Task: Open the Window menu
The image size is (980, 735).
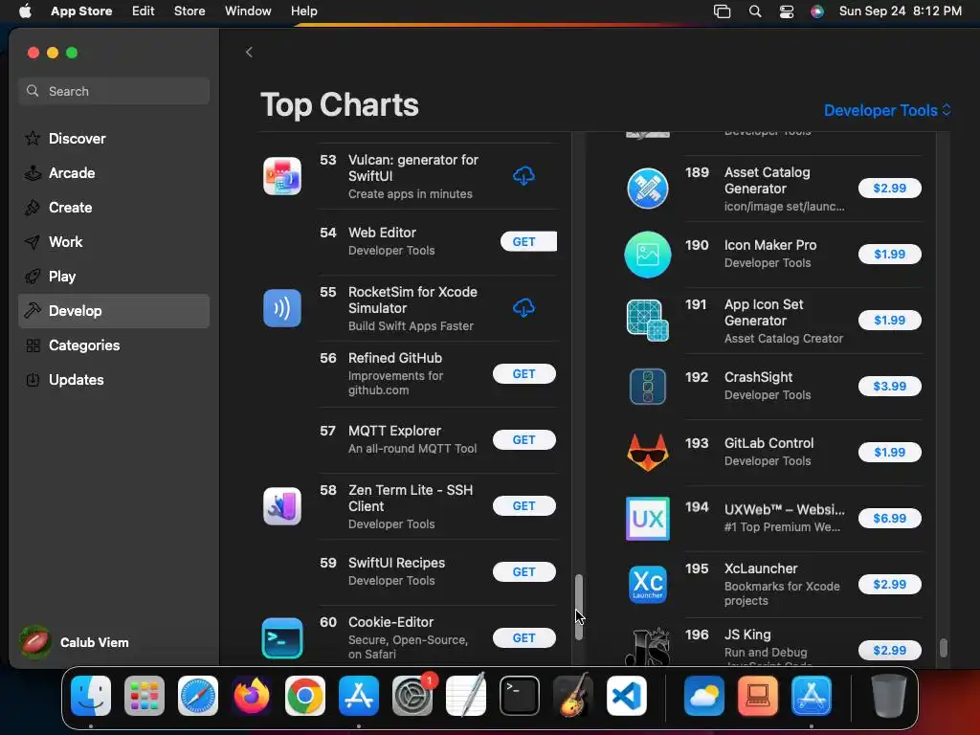Action: 248,11
